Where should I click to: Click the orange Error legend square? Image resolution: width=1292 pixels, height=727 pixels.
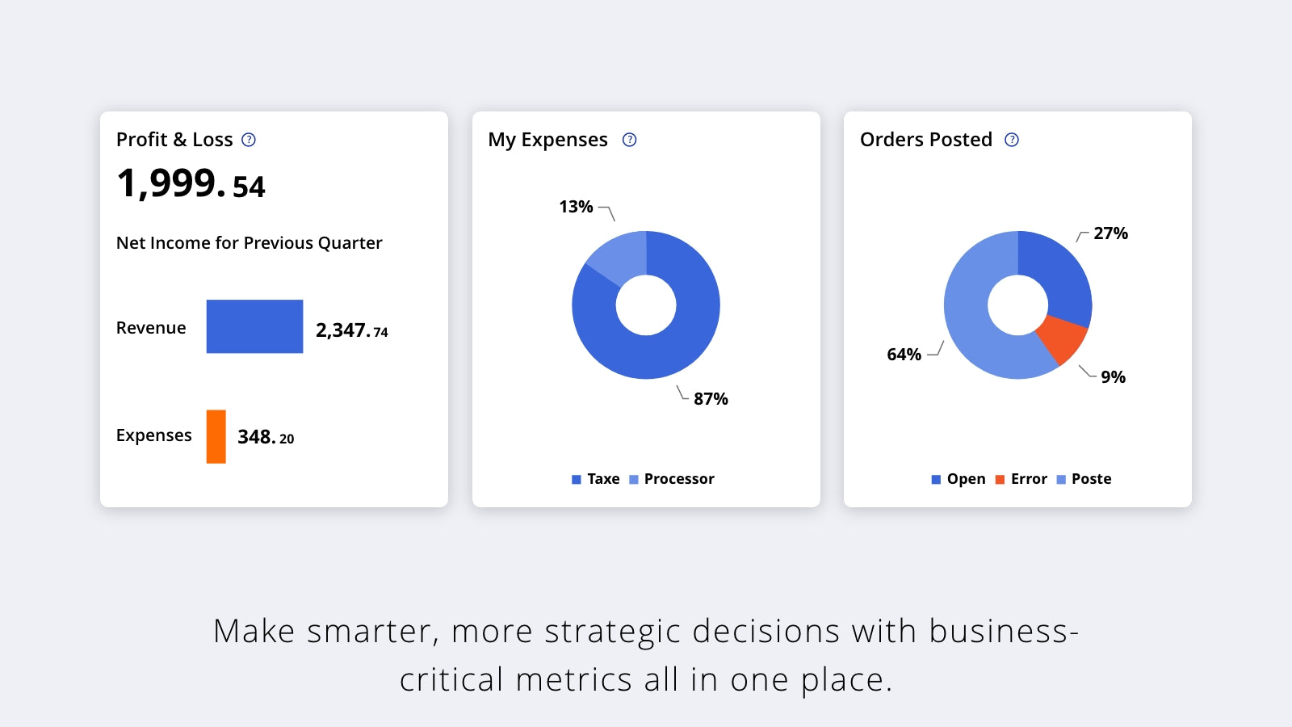(1000, 480)
